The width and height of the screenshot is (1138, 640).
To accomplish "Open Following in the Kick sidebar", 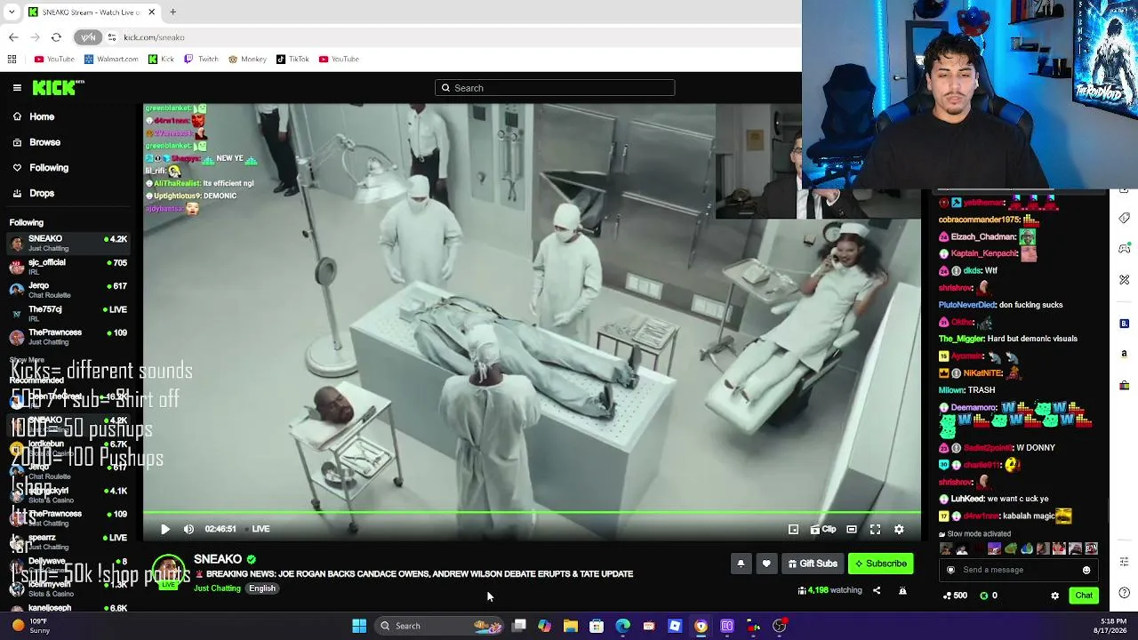I will point(48,167).
